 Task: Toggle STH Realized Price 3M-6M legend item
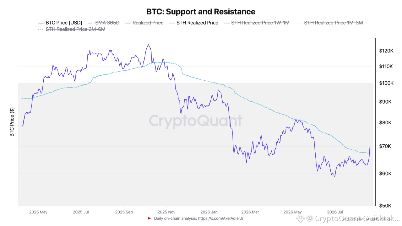pos(72,29)
